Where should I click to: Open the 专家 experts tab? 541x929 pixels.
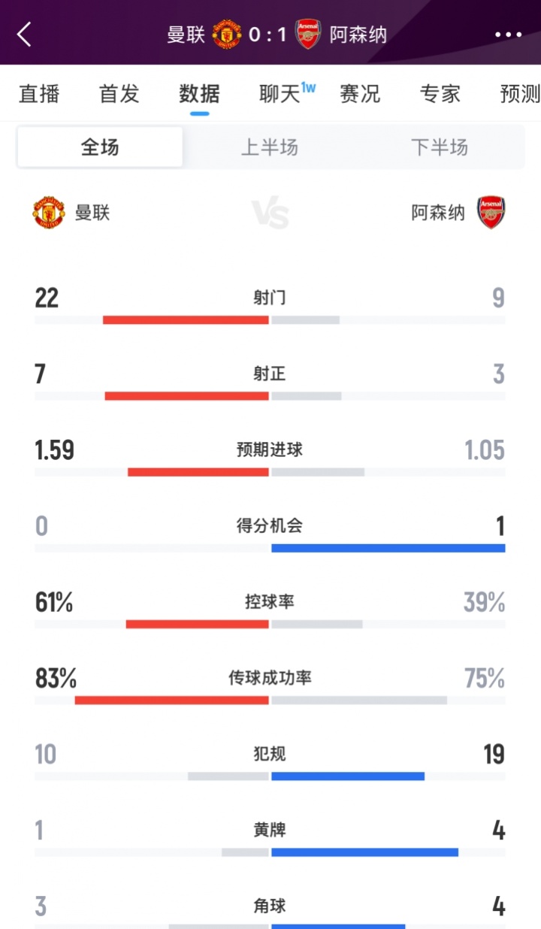440,94
